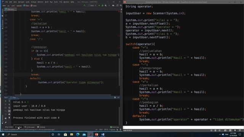This screenshot has height=137, width=244.
Task: Click the Run console horizontal scrollbar
Action: [26, 124]
